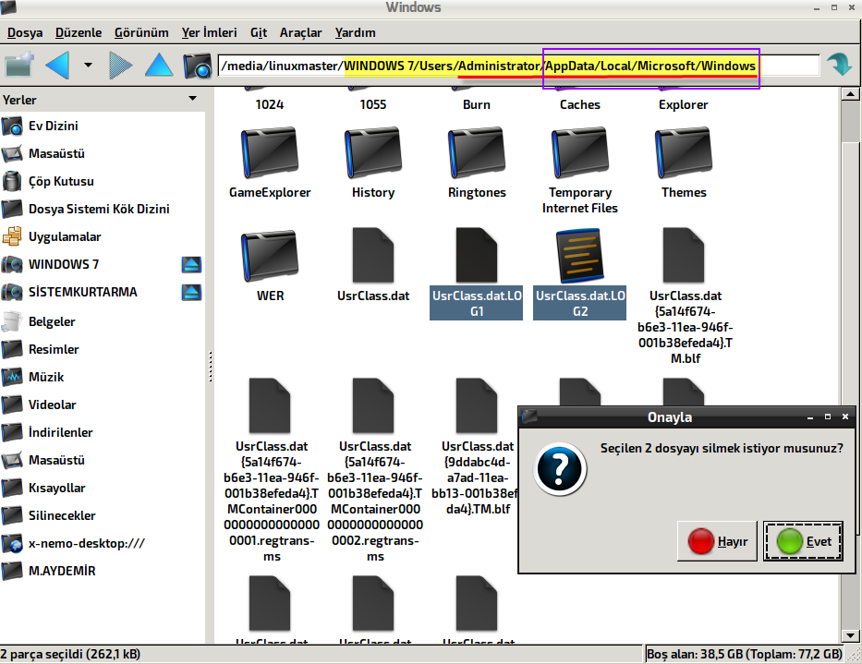This screenshot has width=862, height=664.
Task: Open the Düzenle menu
Action: click(x=78, y=32)
